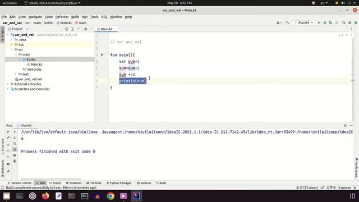Open the Terminal tool window
359x202 pixels.
pos(94,183)
